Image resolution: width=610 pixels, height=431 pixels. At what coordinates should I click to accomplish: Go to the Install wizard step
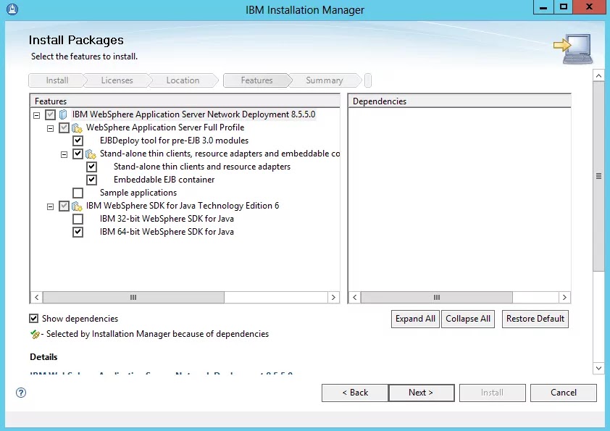(57, 80)
